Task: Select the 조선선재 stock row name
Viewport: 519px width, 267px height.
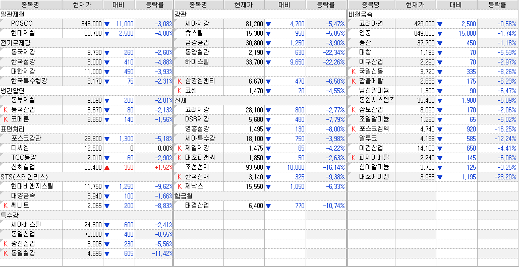Action: tap(197, 167)
